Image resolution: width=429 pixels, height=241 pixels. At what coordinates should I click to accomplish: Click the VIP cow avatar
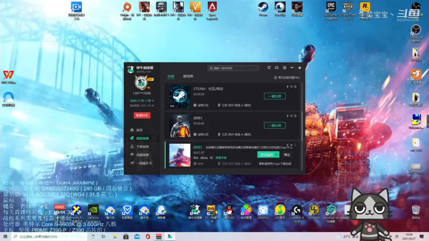tap(142, 82)
